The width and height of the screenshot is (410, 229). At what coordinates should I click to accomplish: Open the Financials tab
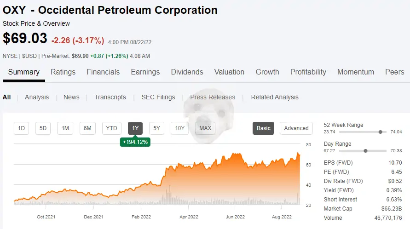103,72
